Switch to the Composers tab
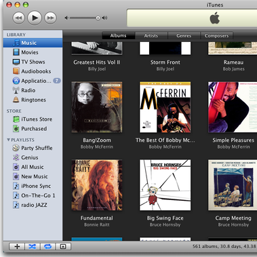 coord(216,36)
